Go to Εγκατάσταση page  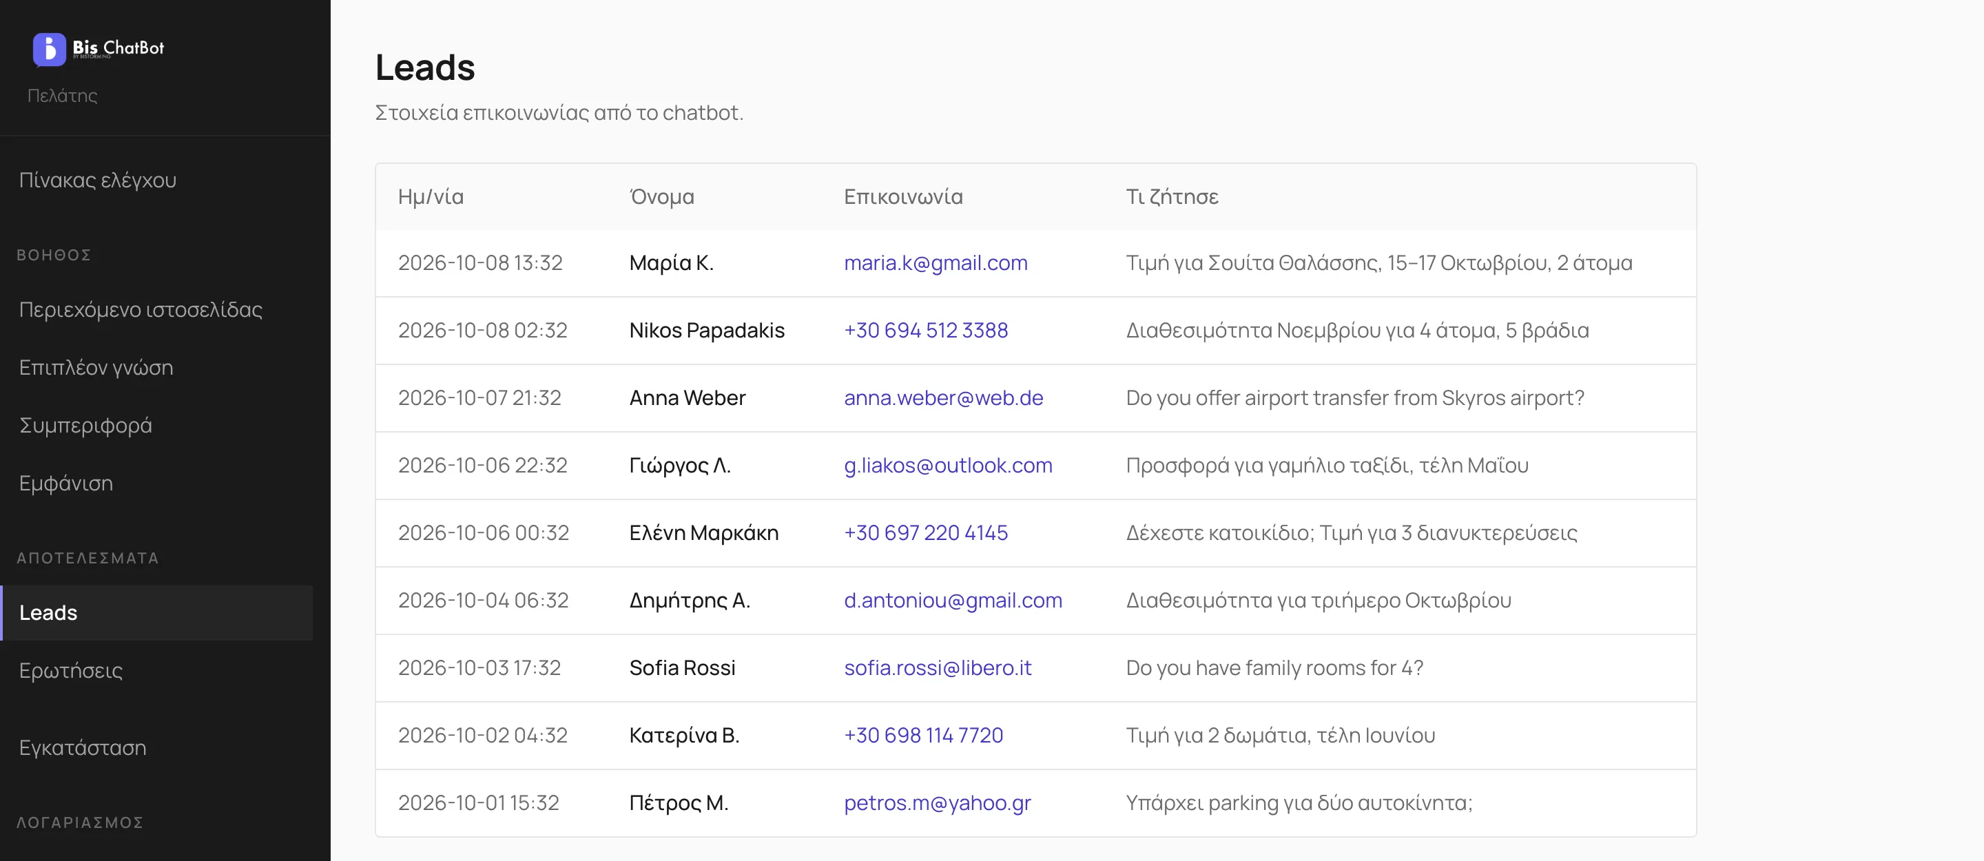tap(83, 748)
